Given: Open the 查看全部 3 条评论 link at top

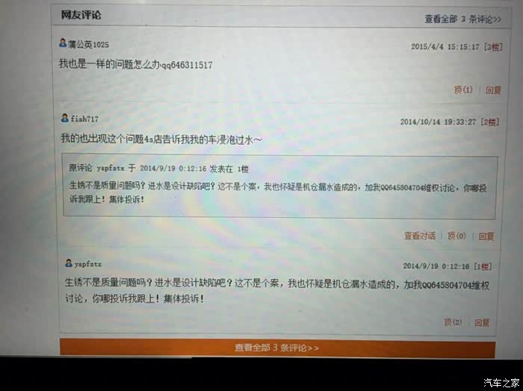Looking at the screenshot, I should click(x=462, y=19).
